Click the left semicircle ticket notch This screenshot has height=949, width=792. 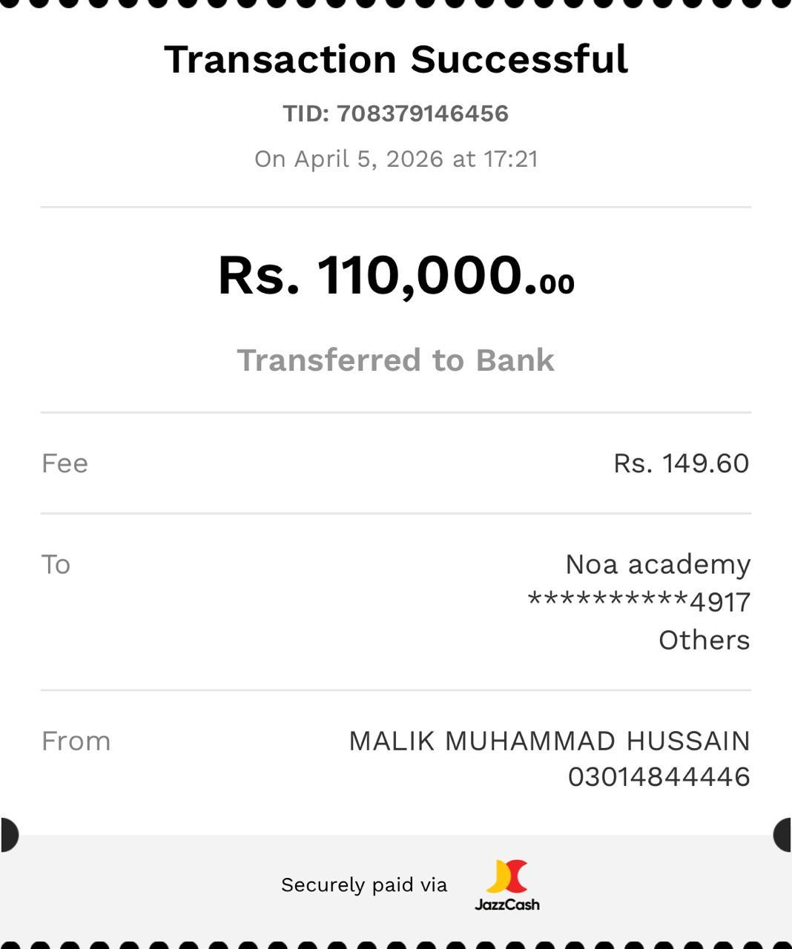point(9,835)
